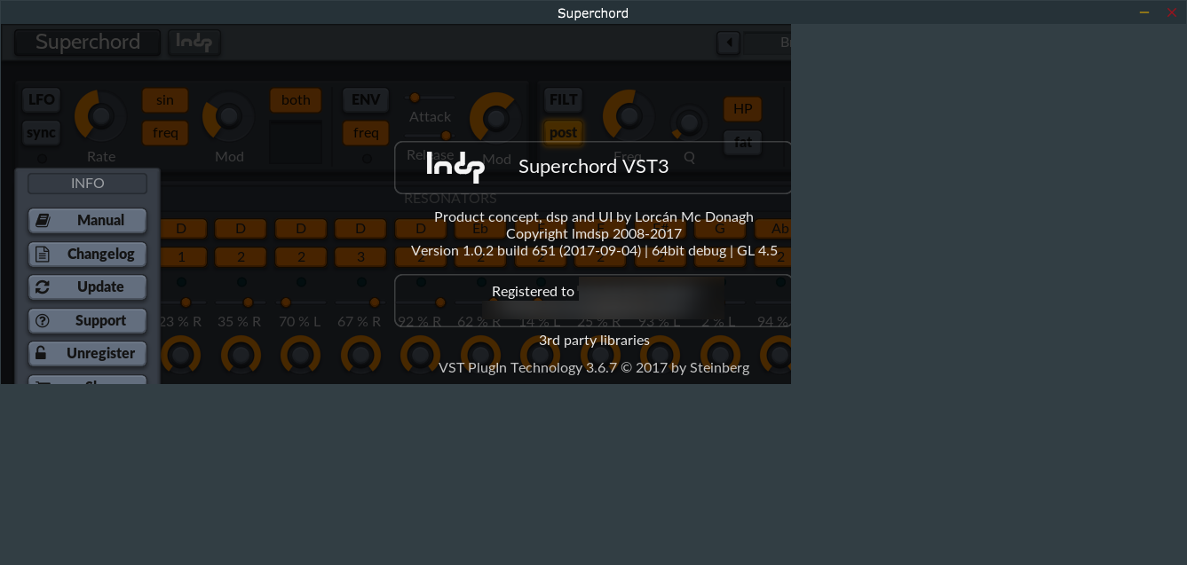This screenshot has height=565, width=1187.
Task: Click Unregister with the padlock icon
Action: click(x=87, y=353)
